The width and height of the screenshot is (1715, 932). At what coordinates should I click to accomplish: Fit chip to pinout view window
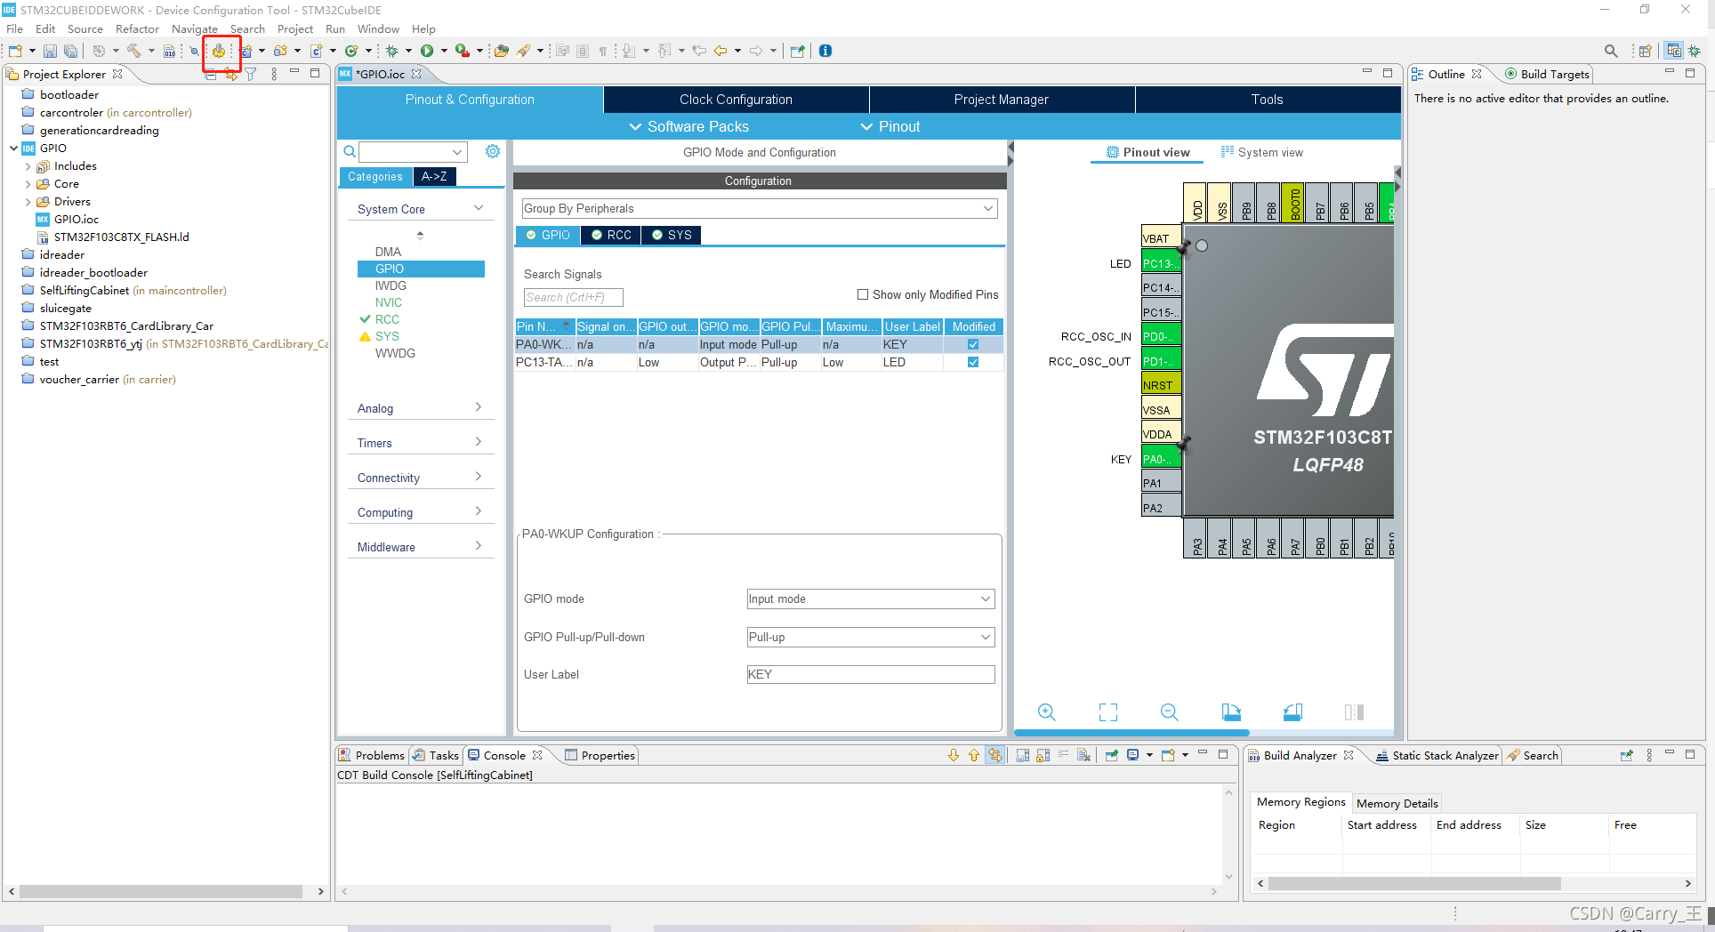point(1107,711)
